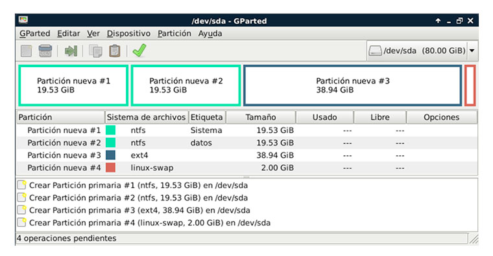The width and height of the screenshot is (493, 256).
Task: Select row Partición nueva #4 in table
Action: 246,167
